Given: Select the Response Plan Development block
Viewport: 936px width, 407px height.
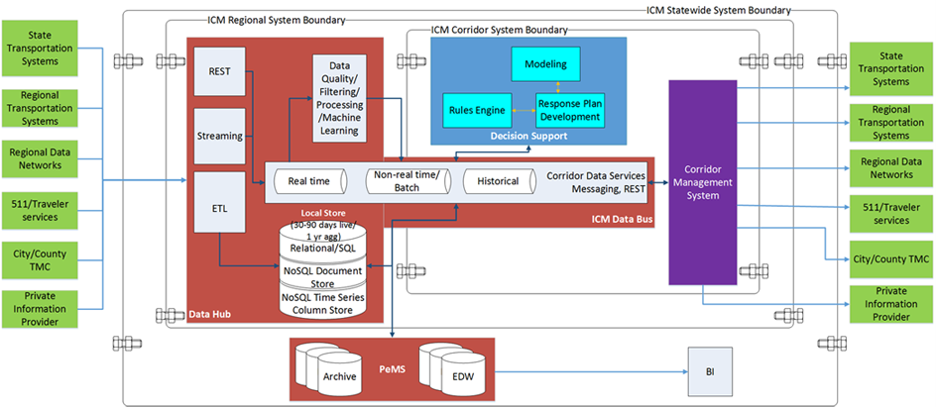Looking at the screenshot, I should 570,110.
